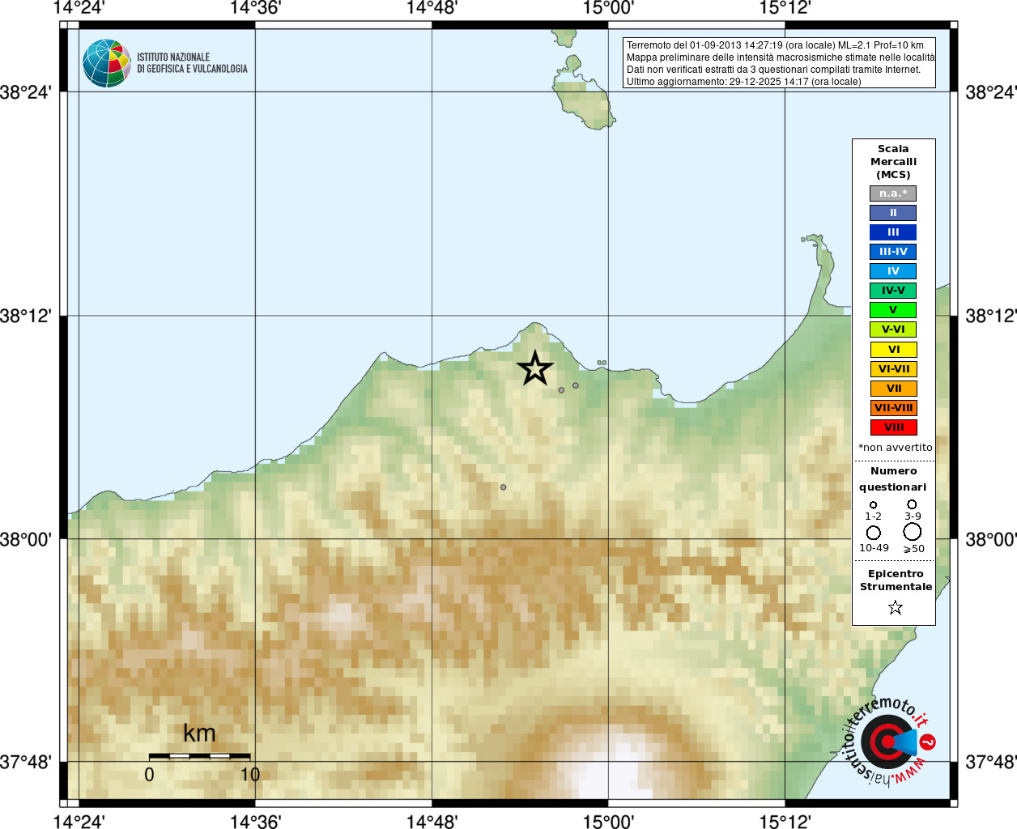Click the 1-2 questionnaires circle symbol

point(873,505)
